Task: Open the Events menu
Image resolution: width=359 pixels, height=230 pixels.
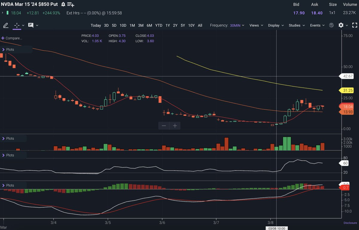Action: 317,25
